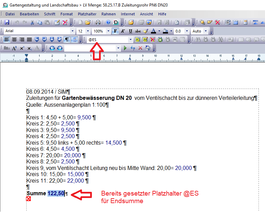Open the @ES placeholder dropdown
Image resolution: width=265 pixels, height=212 pixels.
(x=130, y=40)
